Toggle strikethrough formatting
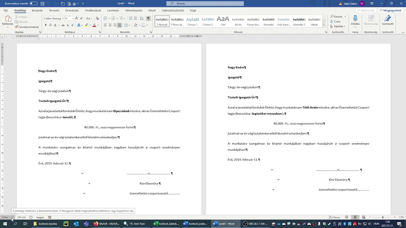The image size is (406, 228). 63,25
